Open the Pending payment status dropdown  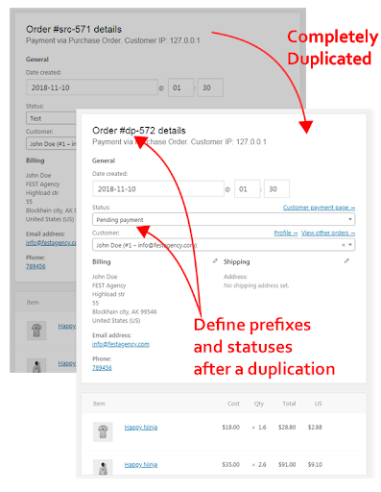coord(224,220)
